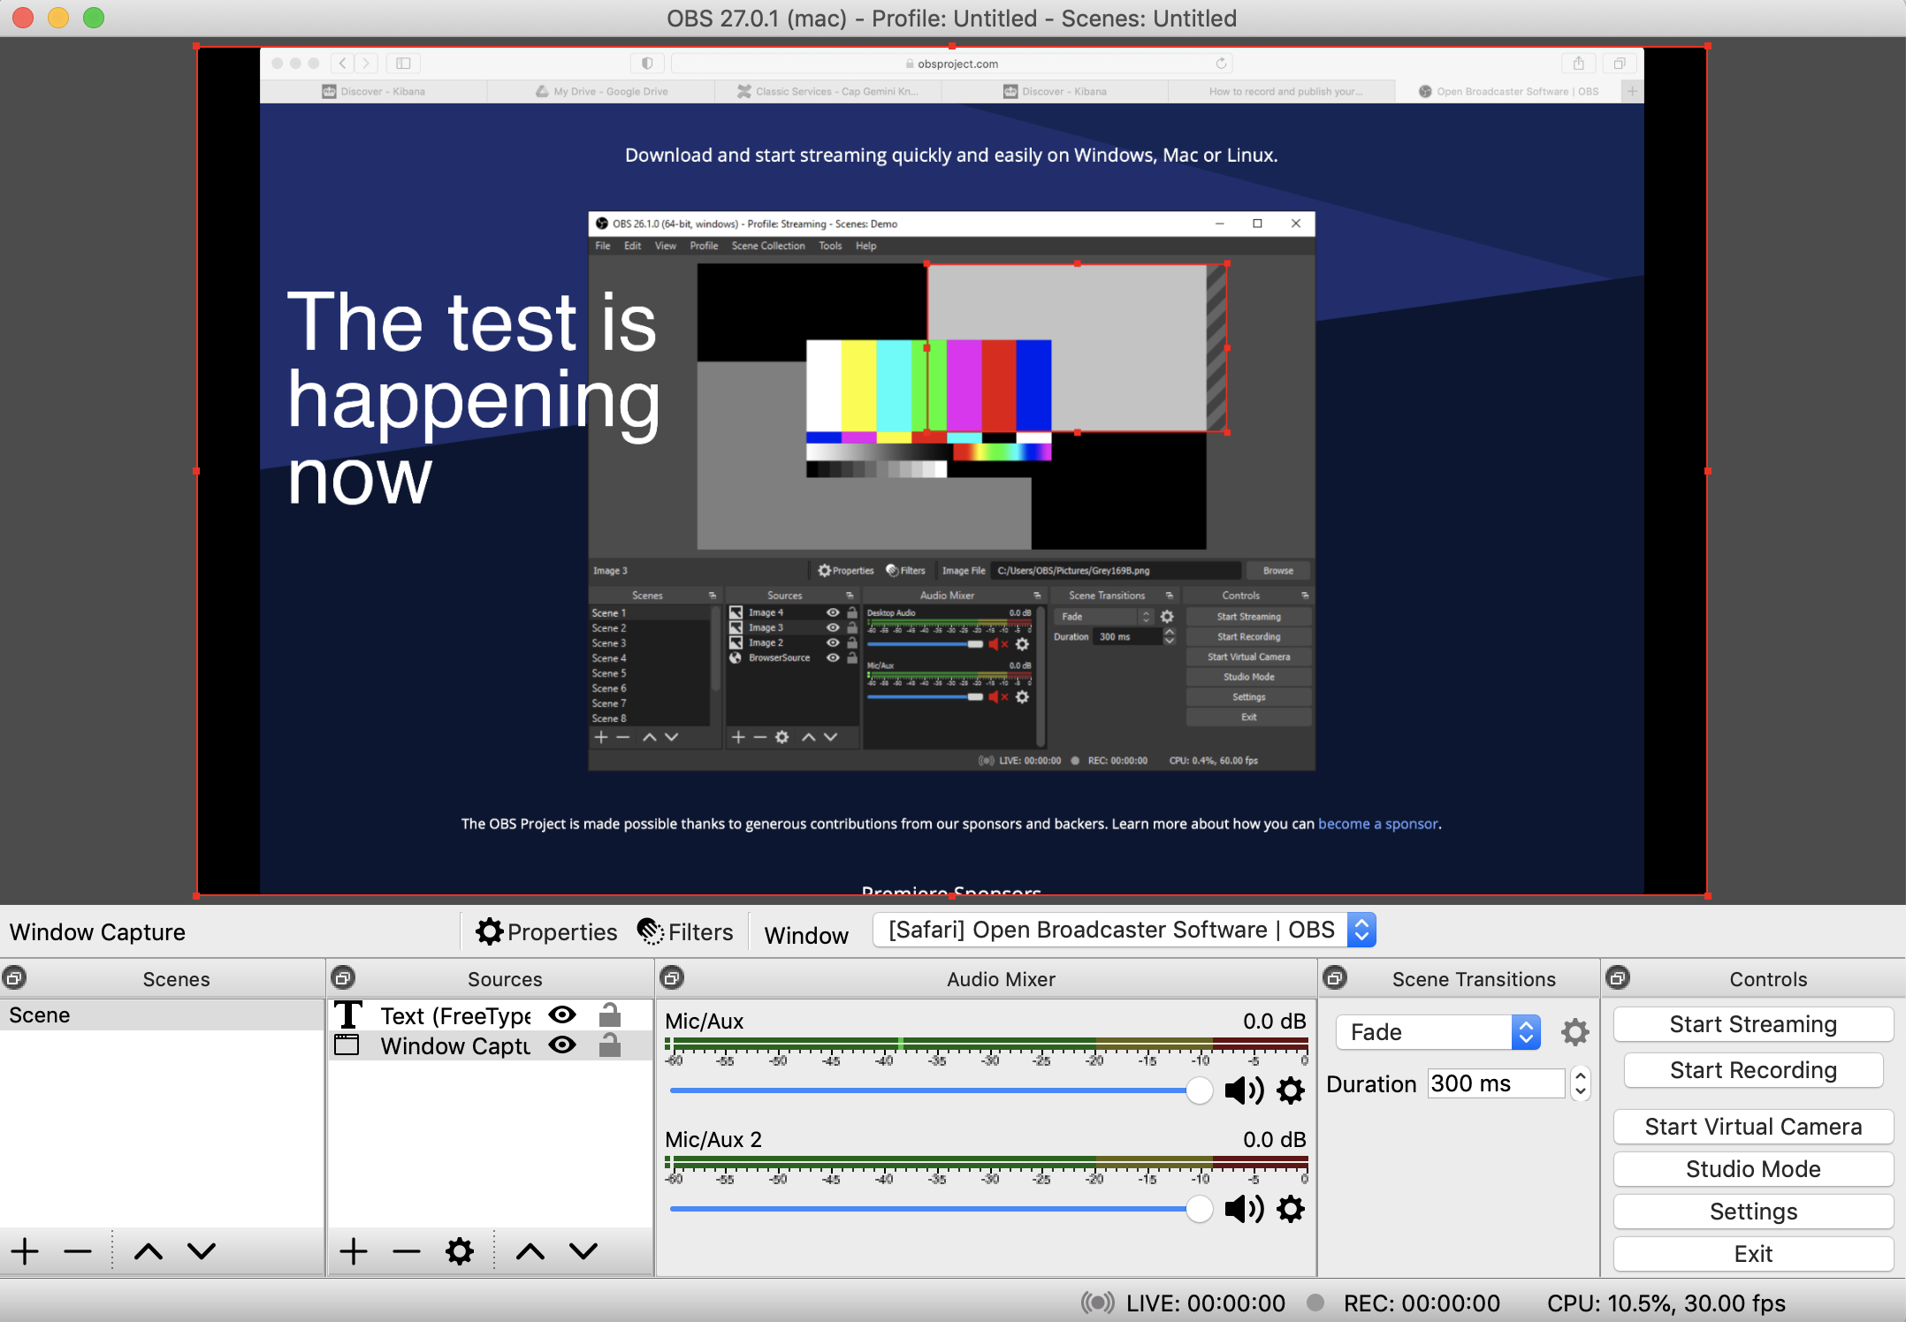This screenshot has height=1322, width=1906.
Task: Click the 'become a sponsor' link in preview
Action: point(1377,824)
